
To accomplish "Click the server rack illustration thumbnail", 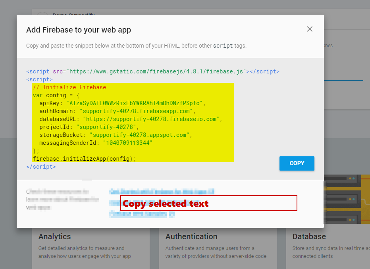I will coord(347,199).
